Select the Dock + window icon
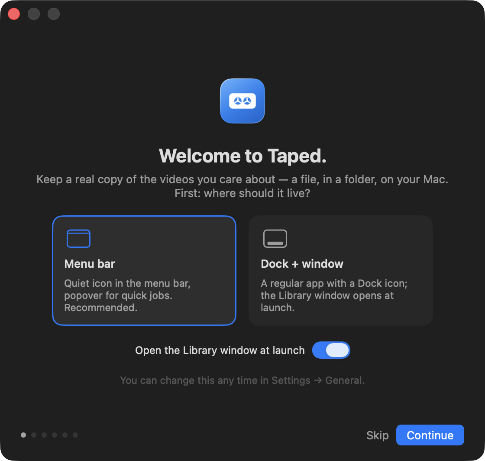This screenshot has width=485, height=461. [275, 239]
